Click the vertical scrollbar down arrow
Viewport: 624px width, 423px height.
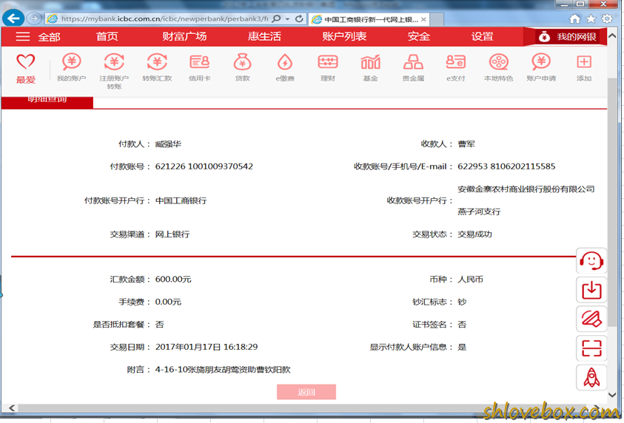click(612, 395)
